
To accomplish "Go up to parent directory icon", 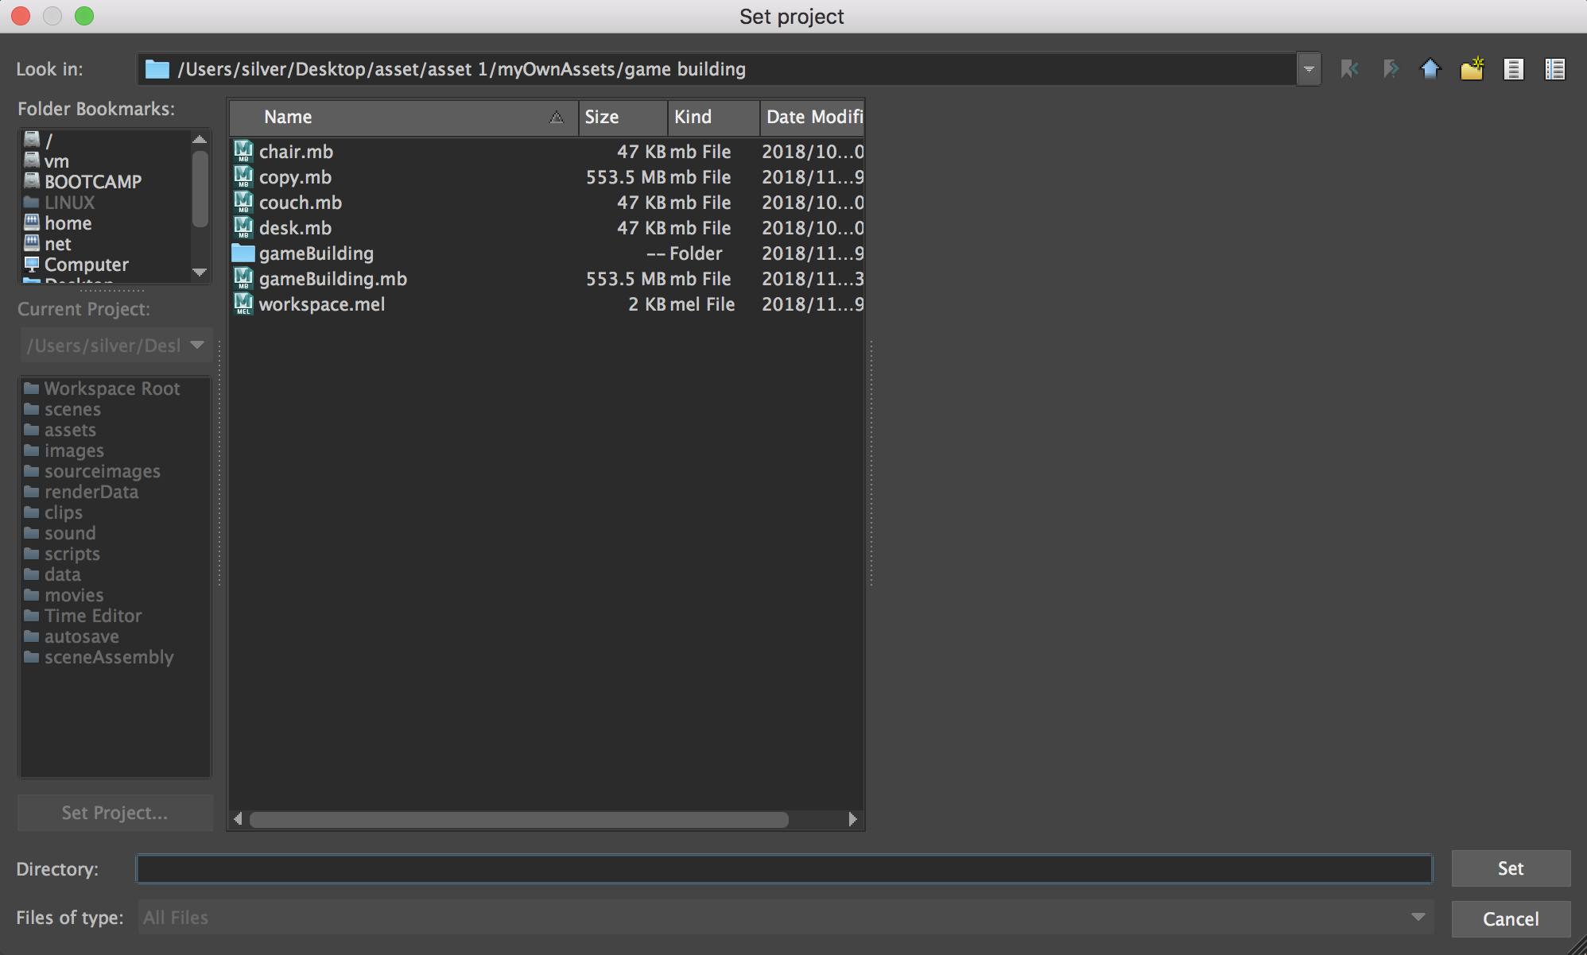I will [1430, 69].
